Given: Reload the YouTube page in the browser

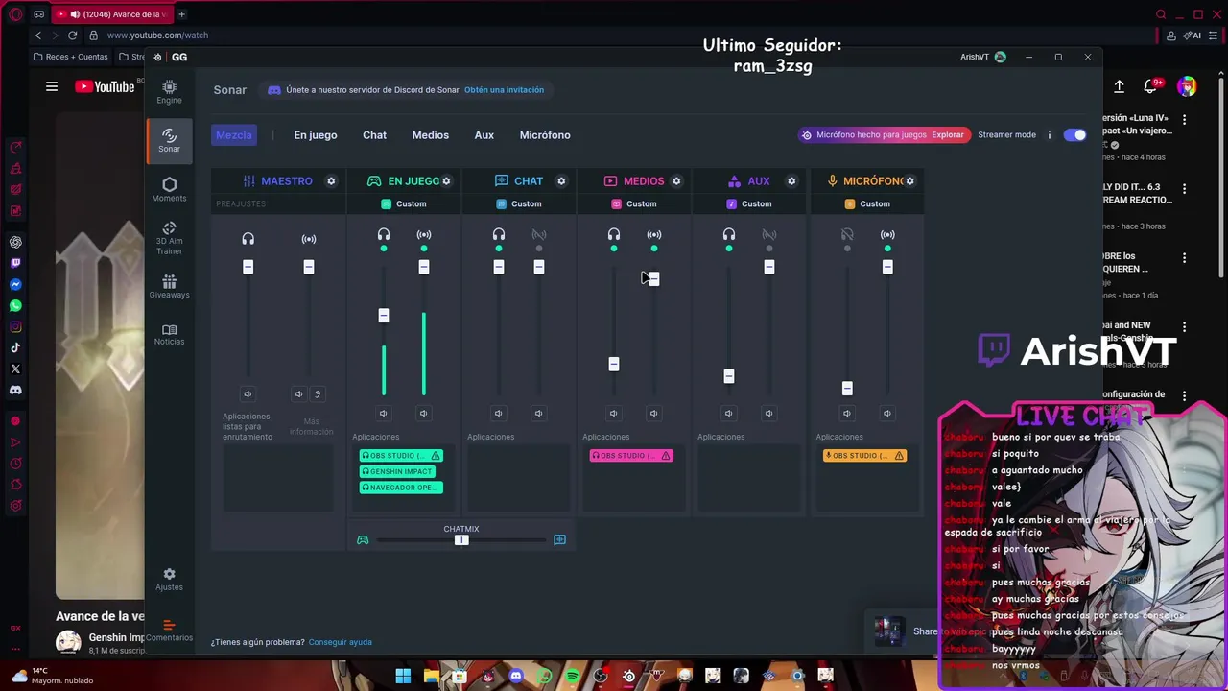Looking at the screenshot, I should click(72, 36).
